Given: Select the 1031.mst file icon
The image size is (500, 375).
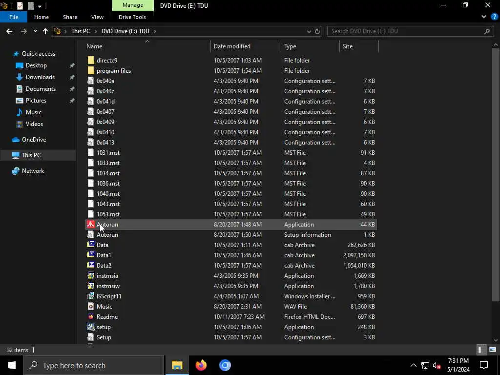Looking at the screenshot, I should 91,152.
